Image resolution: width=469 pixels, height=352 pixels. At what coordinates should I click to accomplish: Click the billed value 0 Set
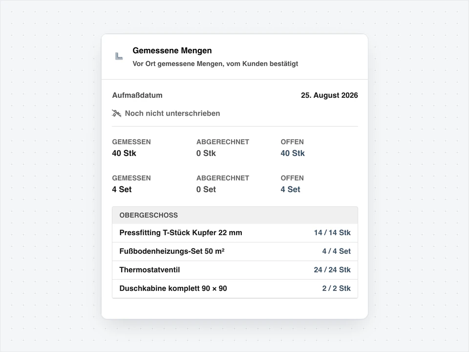(x=206, y=190)
